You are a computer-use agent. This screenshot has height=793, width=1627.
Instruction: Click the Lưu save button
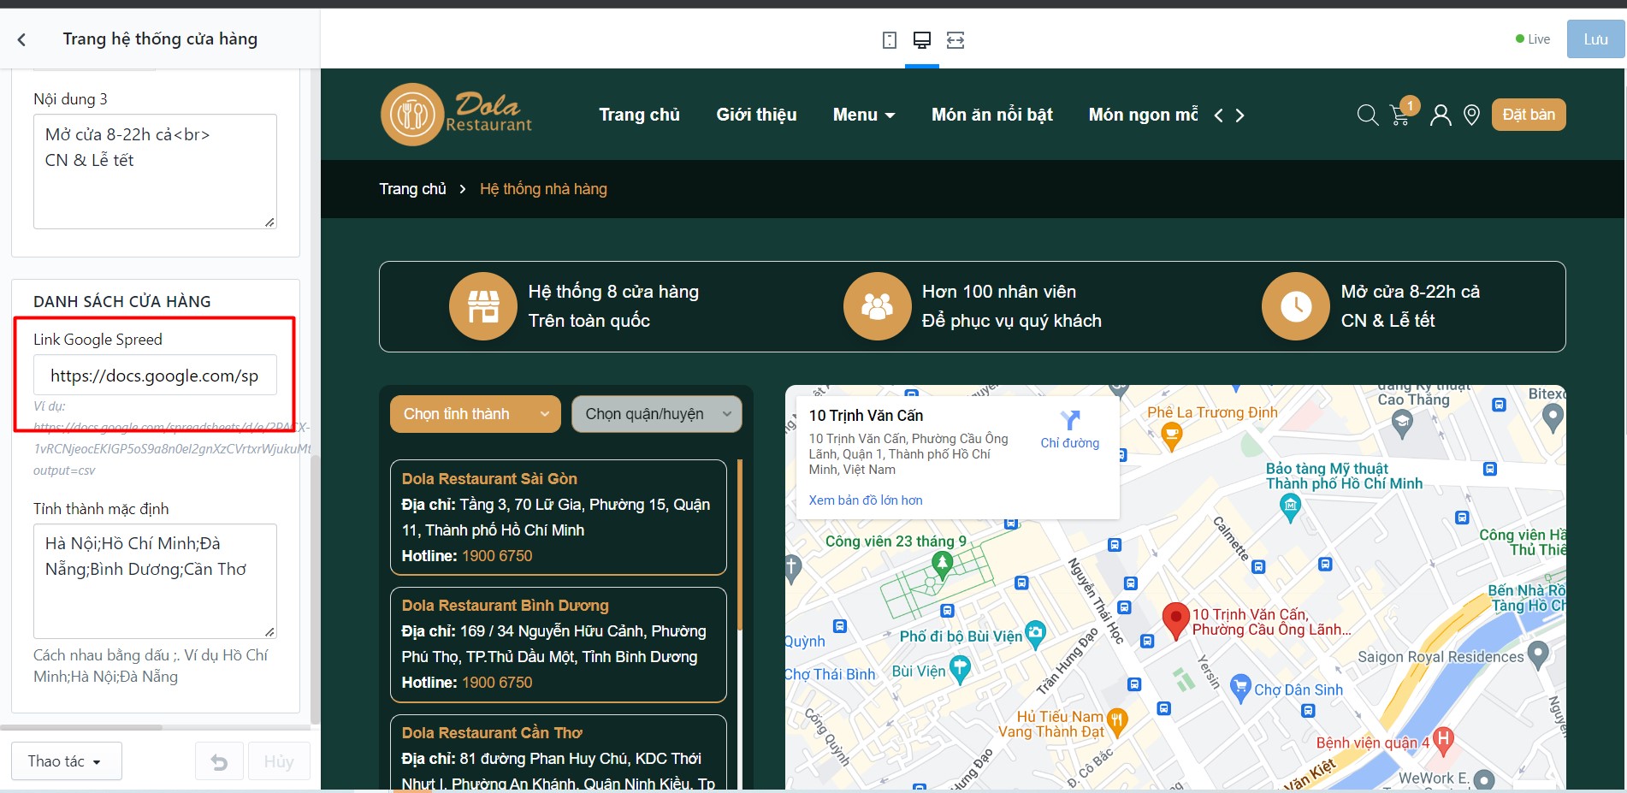(x=1595, y=39)
